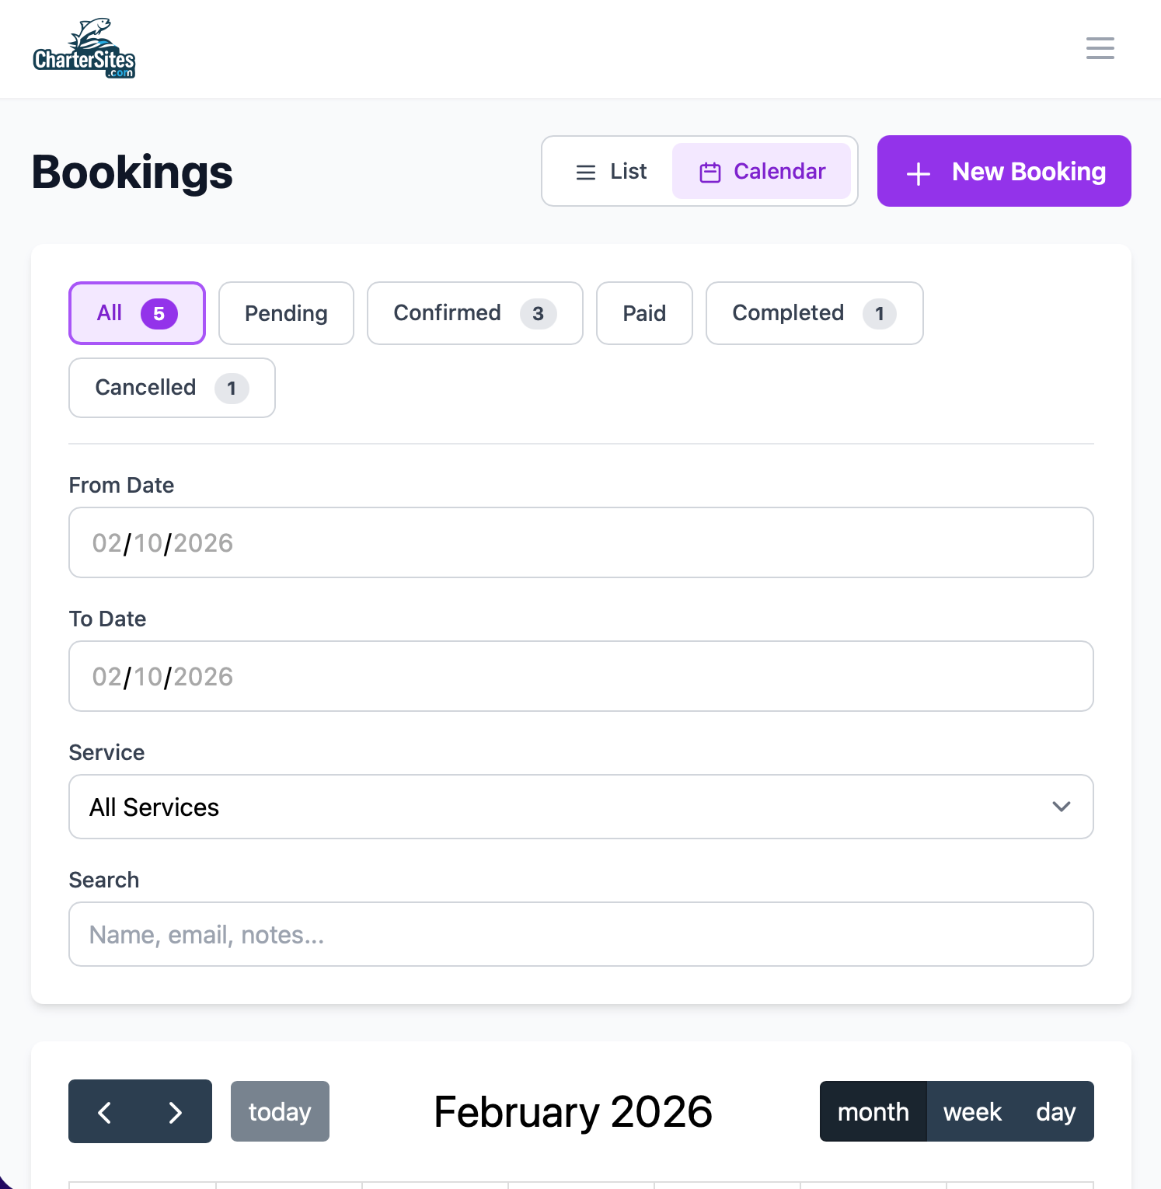Image resolution: width=1161 pixels, height=1189 pixels.
Task: Select the month view segment
Action: coord(873,1111)
